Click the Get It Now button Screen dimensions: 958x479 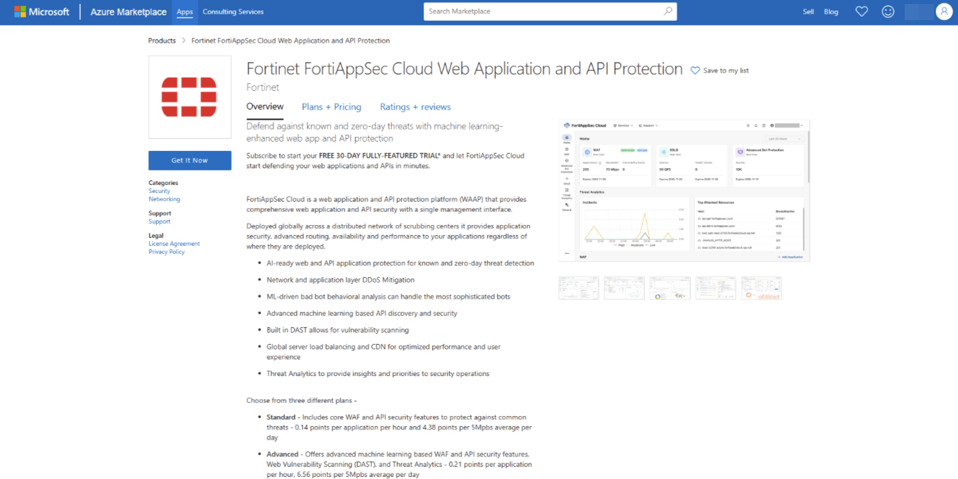tap(190, 160)
